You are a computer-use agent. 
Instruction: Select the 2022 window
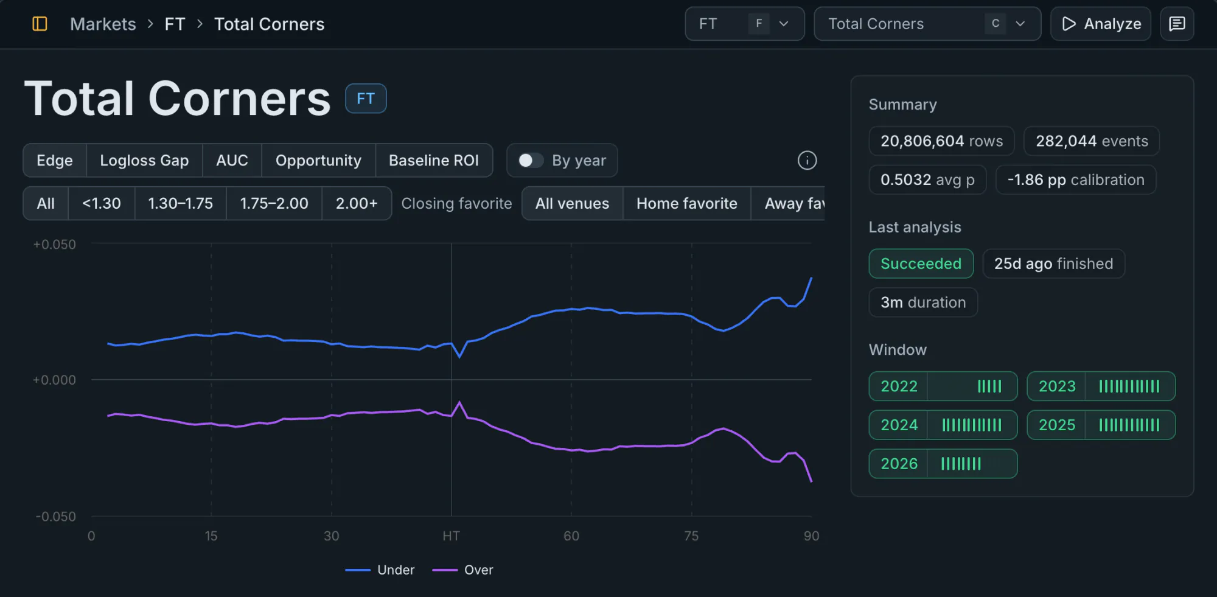(943, 386)
